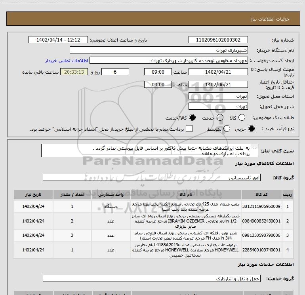Click the price validity date 1402/06/21
Viewport: 305px width, 295px height.
point(218,84)
